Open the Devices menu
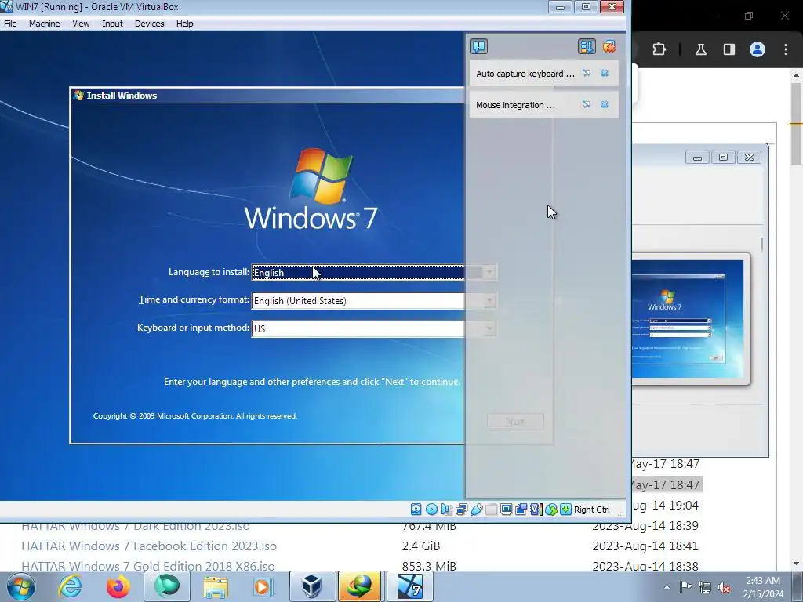Image resolution: width=803 pixels, height=602 pixels. coord(150,24)
